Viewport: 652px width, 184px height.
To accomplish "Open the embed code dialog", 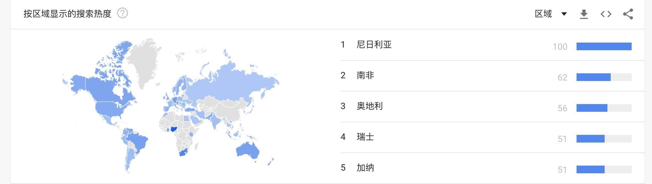I will (606, 14).
